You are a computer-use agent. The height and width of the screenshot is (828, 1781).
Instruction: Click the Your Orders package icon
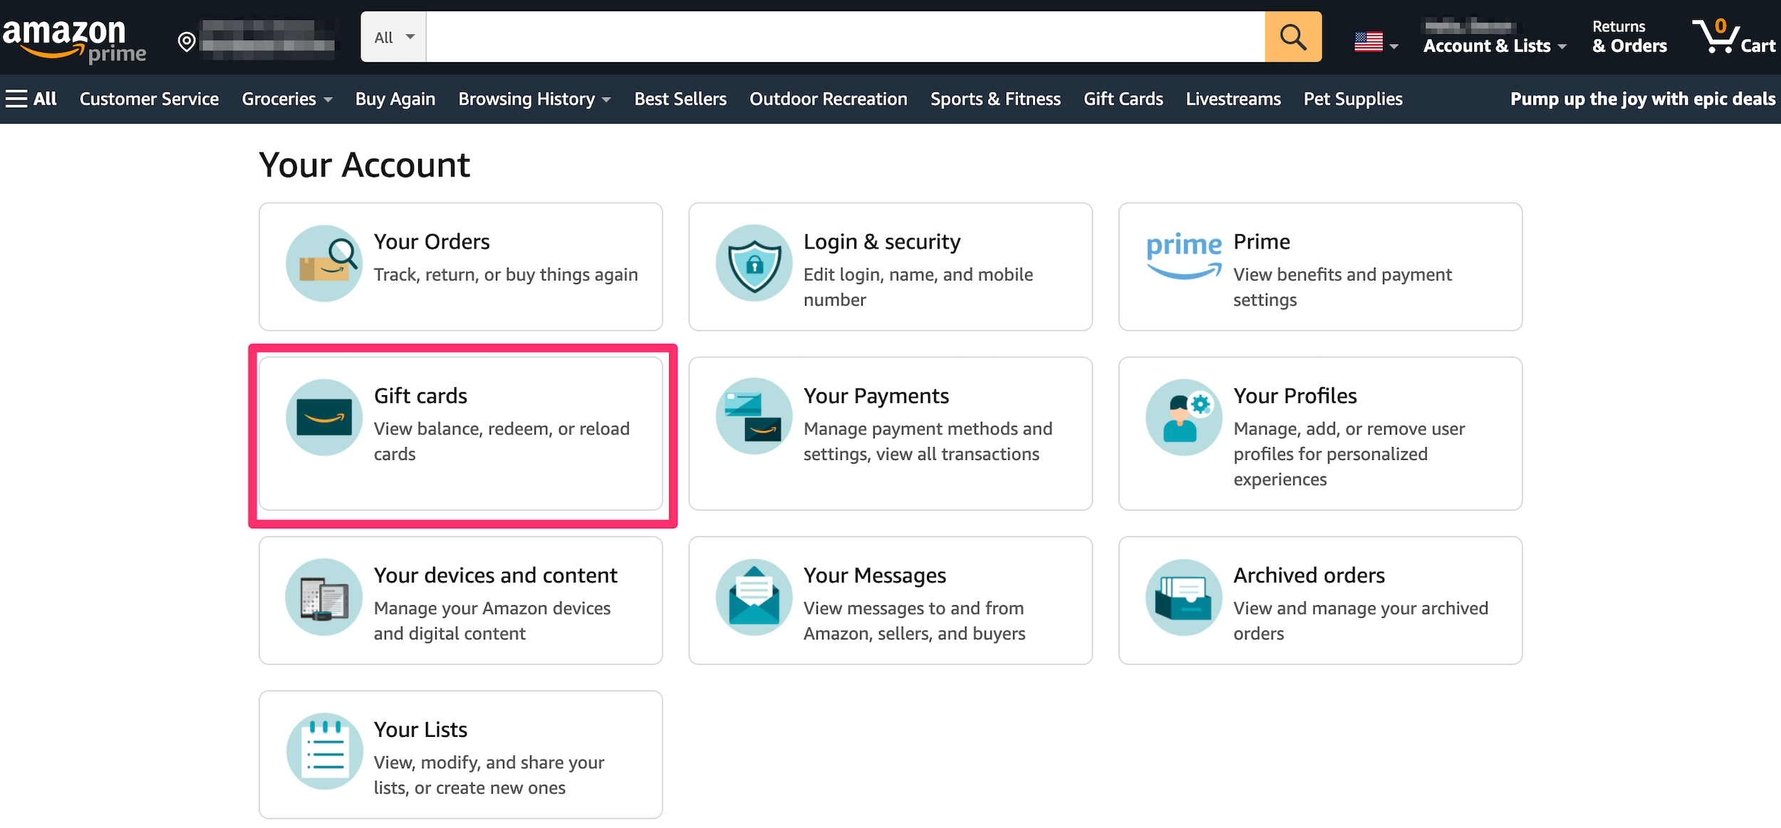[x=324, y=263]
